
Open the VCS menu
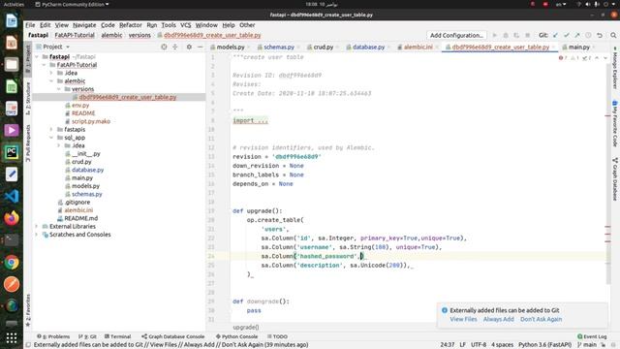[185, 25]
